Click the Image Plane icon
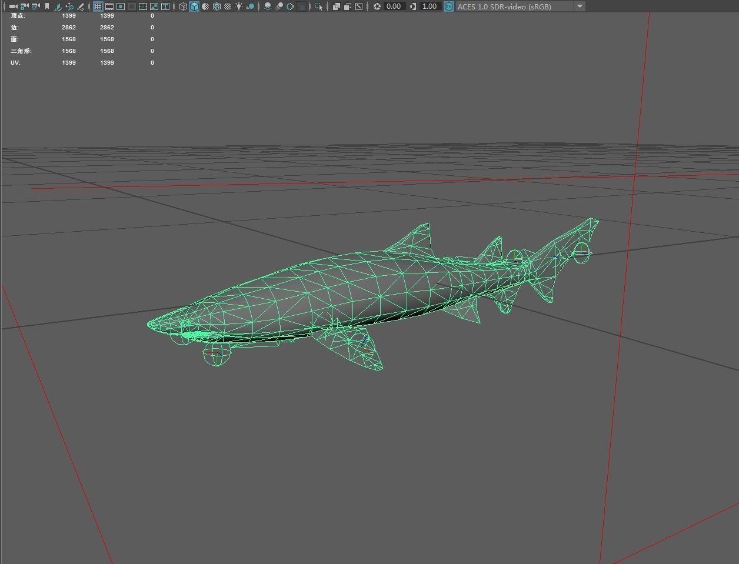Screen dimensions: 739x564 58,6
